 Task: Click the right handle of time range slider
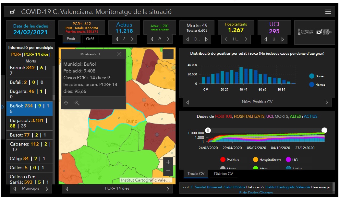(324, 130)
